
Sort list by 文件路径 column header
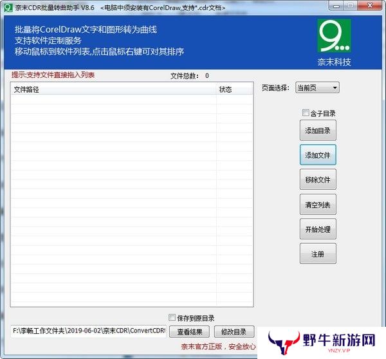(113, 89)
